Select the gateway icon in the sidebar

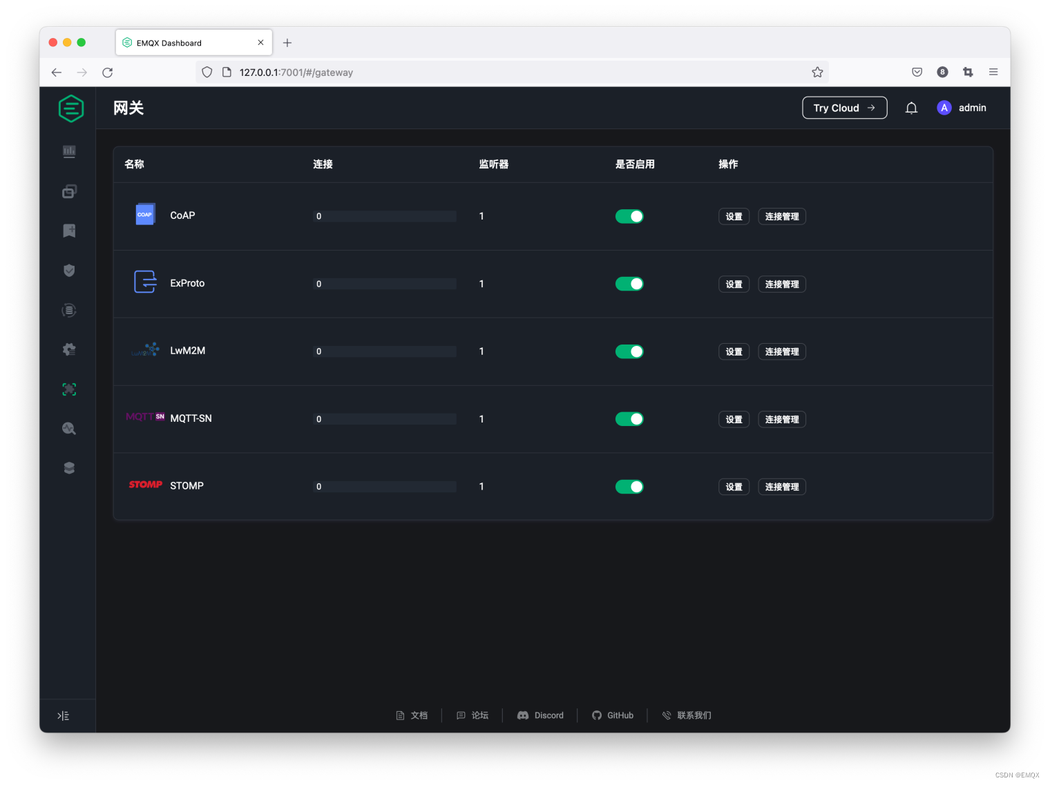[x=68, y=389]
